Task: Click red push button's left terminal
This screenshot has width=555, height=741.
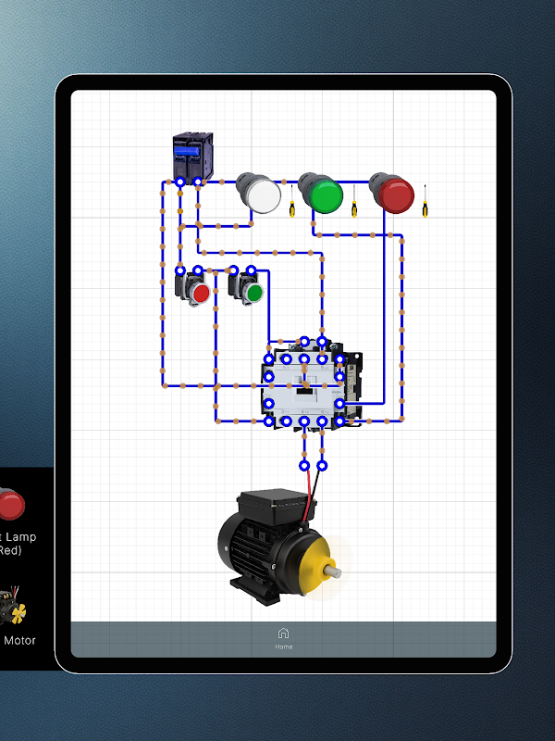Action: (179, 270)
